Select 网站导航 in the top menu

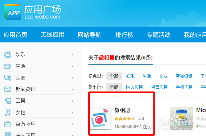89,35
